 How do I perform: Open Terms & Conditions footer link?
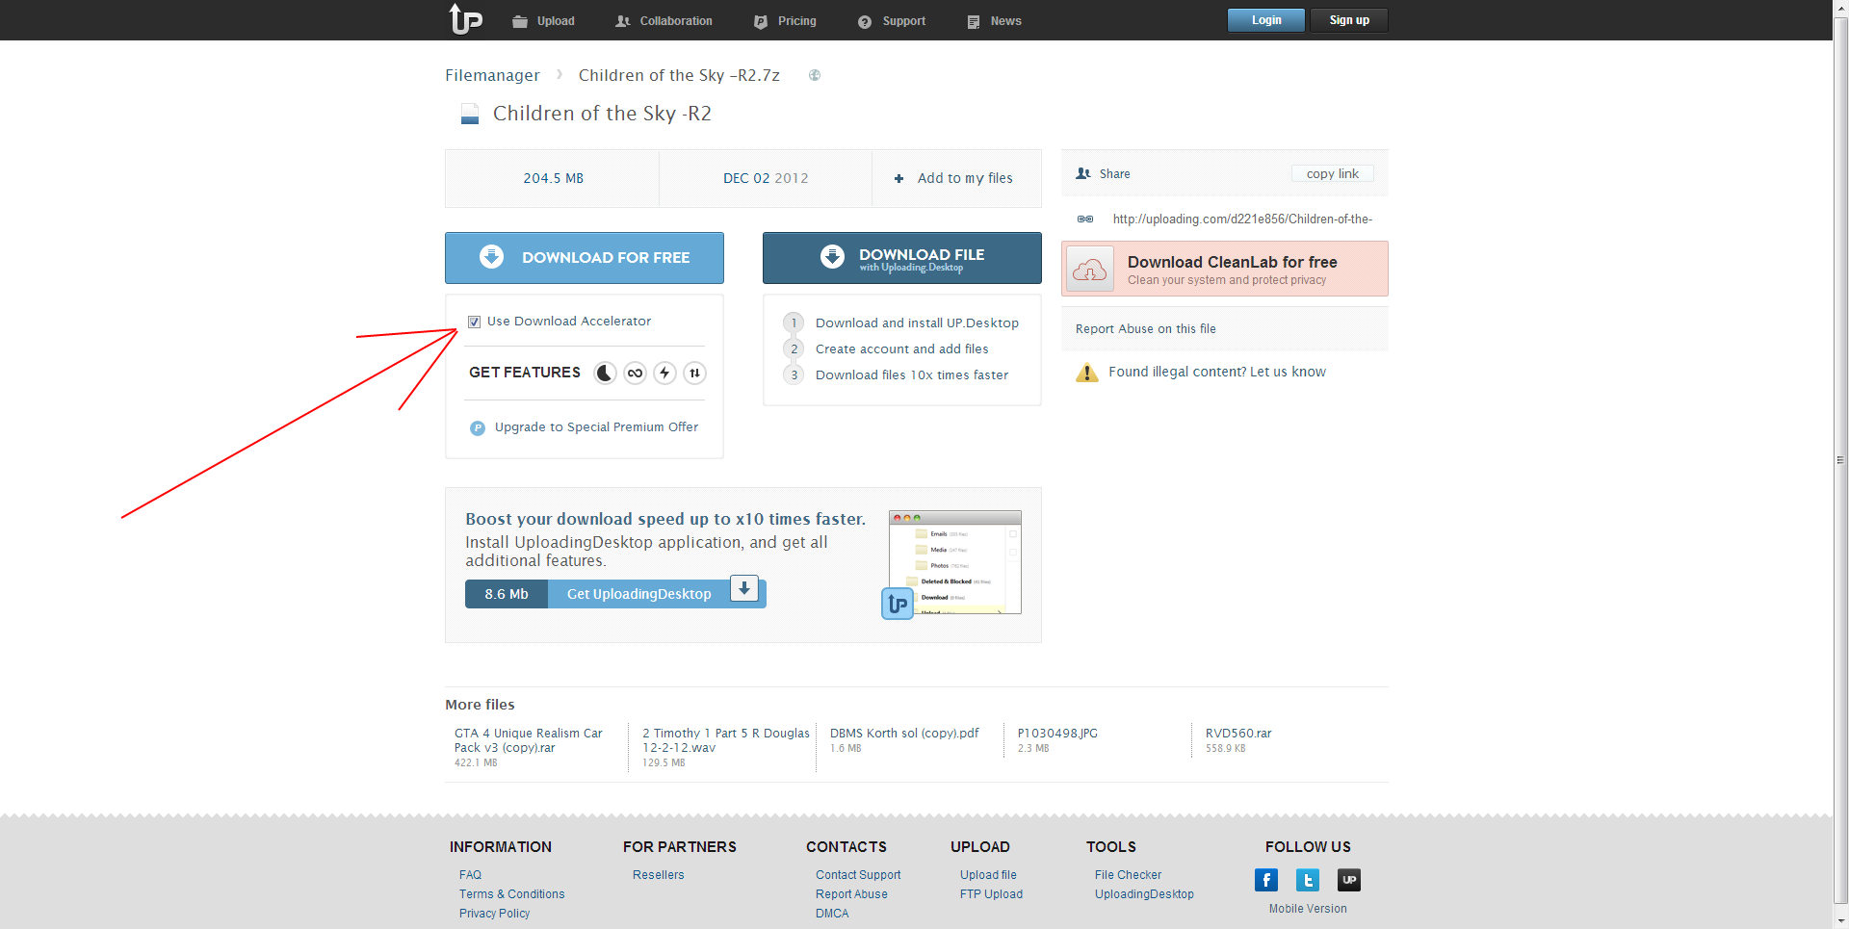click(511, 894)
